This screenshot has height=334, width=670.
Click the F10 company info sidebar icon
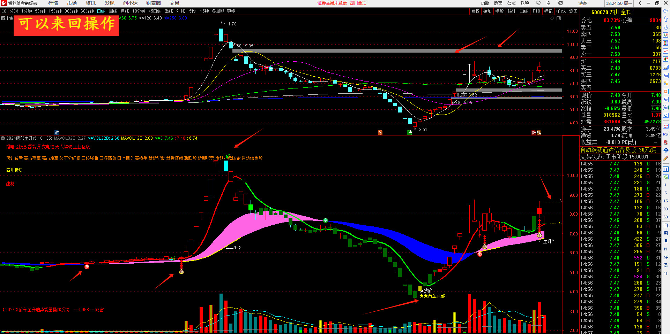pyautogui.click(x=666, y=75)
